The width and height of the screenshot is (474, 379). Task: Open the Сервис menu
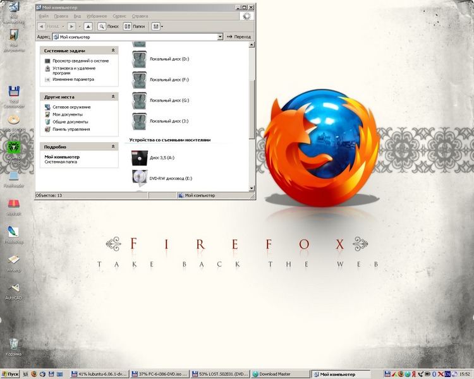click(119, 15)
